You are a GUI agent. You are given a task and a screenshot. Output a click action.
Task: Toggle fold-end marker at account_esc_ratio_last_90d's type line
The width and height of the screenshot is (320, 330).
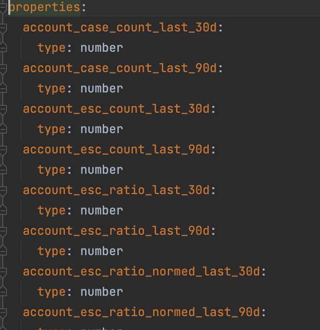pyautogui.click(x=3, y=251)
